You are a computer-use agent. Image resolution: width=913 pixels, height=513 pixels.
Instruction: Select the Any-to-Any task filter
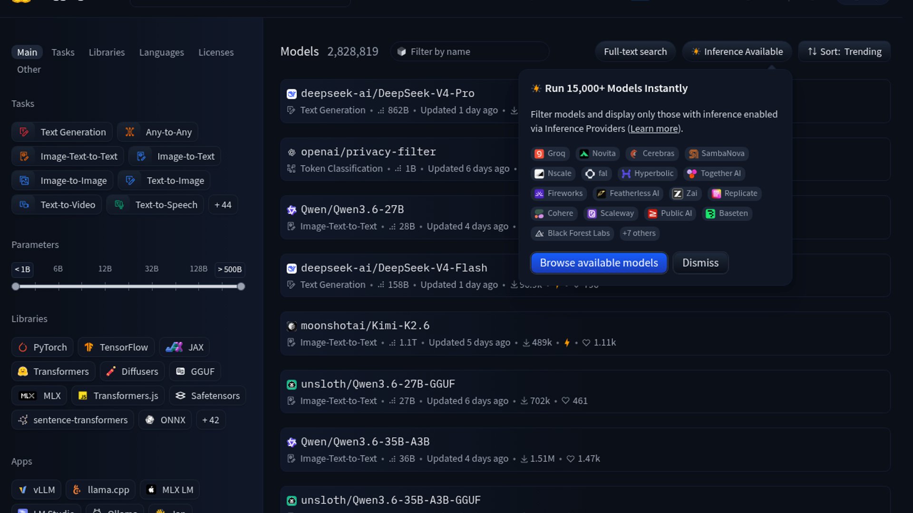158,132
